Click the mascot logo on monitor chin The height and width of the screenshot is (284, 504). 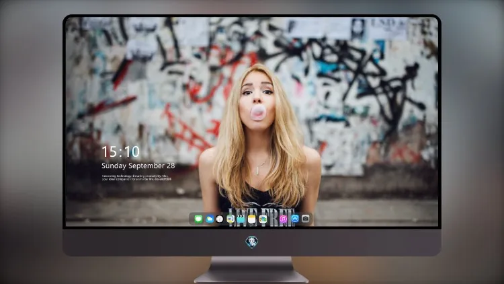point(252,242)
